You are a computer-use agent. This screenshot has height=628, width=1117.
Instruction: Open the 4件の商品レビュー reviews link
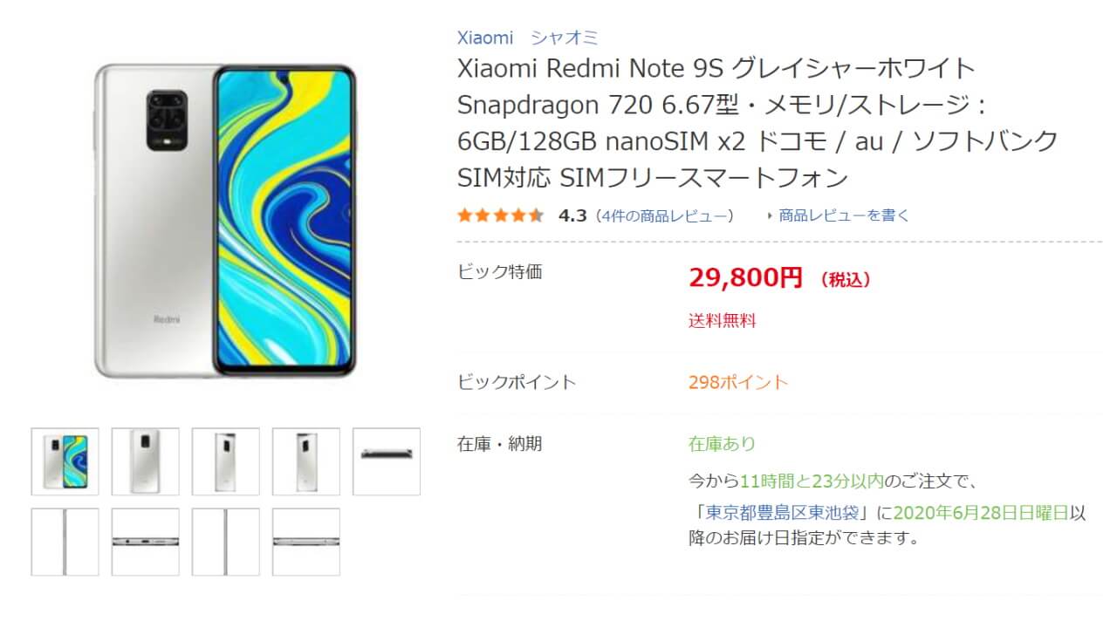point(665,215)
